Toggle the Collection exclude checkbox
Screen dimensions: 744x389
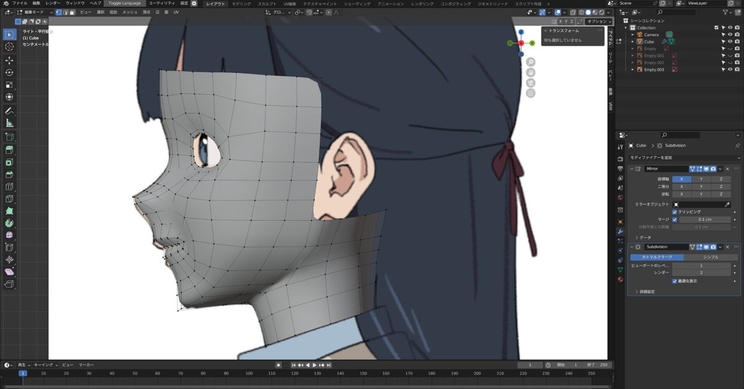[x=716, y=28]
